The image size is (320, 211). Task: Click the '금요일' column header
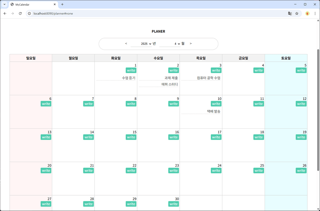[x=243, y=58]
